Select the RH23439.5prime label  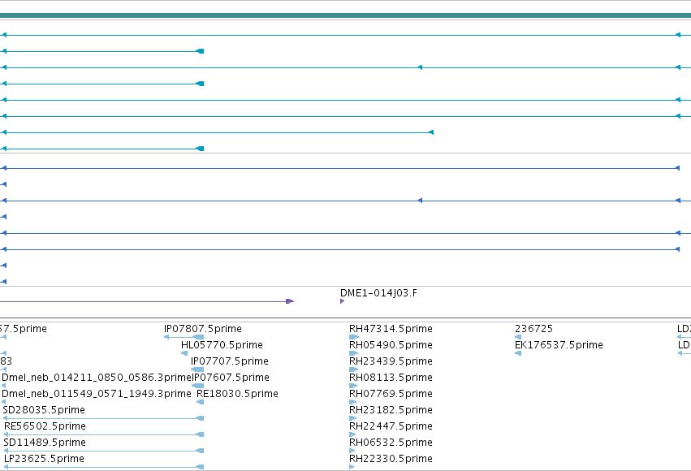tap(391, 361)
